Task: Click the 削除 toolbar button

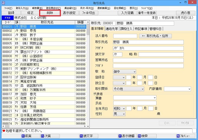Action: coord(50,13)
